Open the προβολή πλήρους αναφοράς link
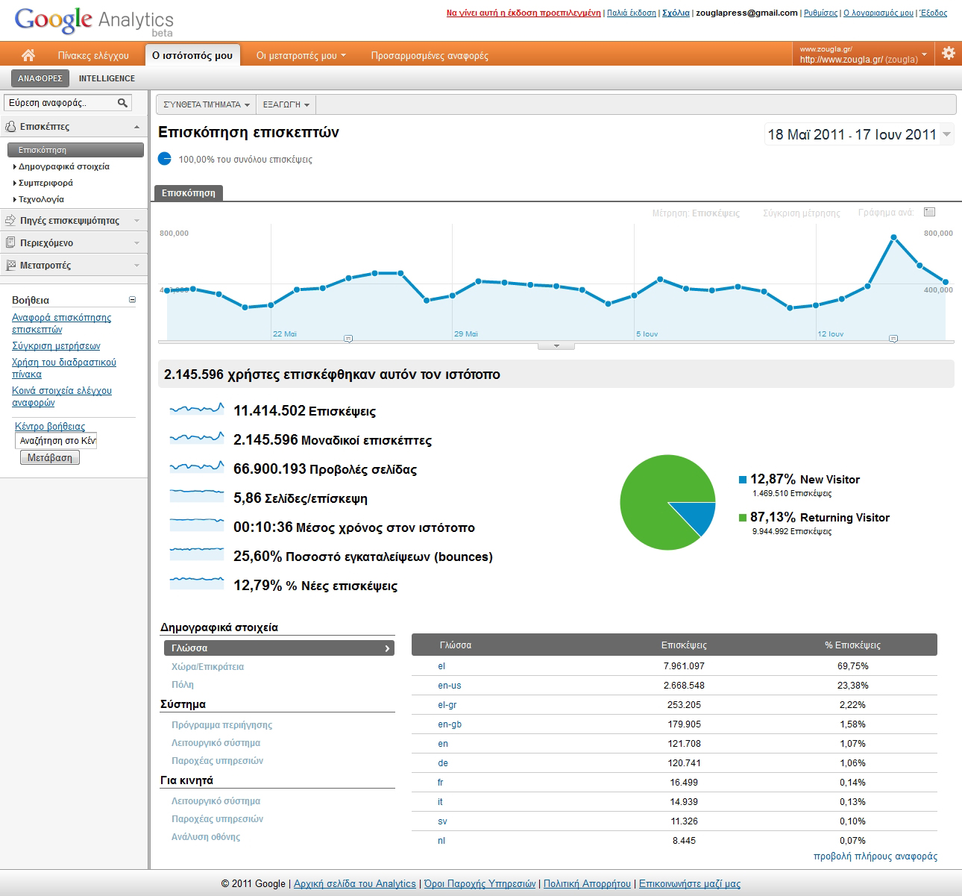Viewport: 962px width, 896px height. 875,856
